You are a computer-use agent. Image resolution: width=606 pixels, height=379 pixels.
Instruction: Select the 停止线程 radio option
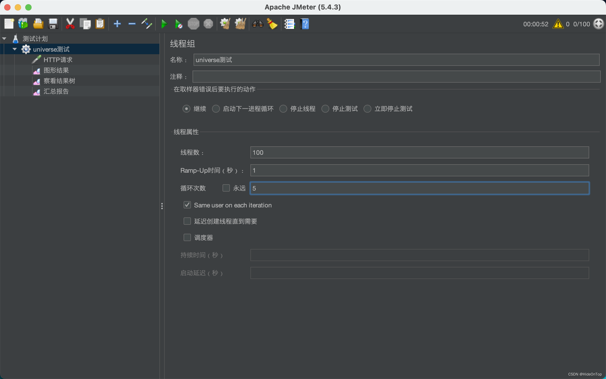pyautogui.click(x=283, y=109)
